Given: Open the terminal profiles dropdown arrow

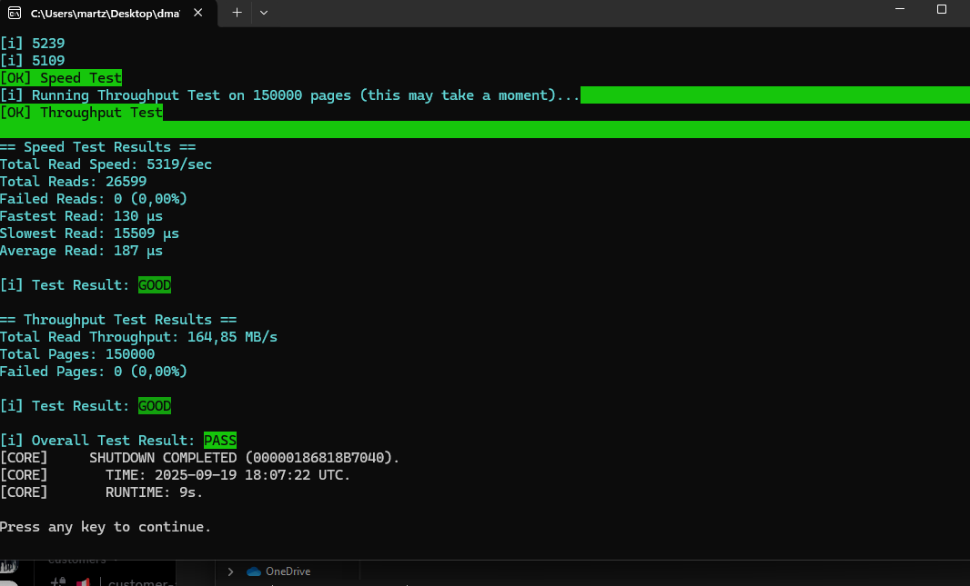Looking at the screenshot, I should (x=264, y=13).
